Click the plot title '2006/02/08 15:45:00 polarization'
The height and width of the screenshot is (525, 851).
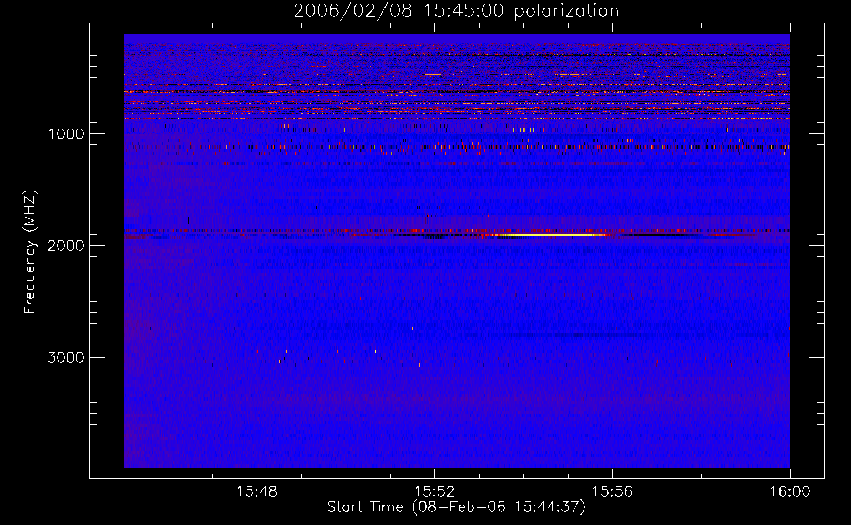pyautogui.click(x=456, y=11)
